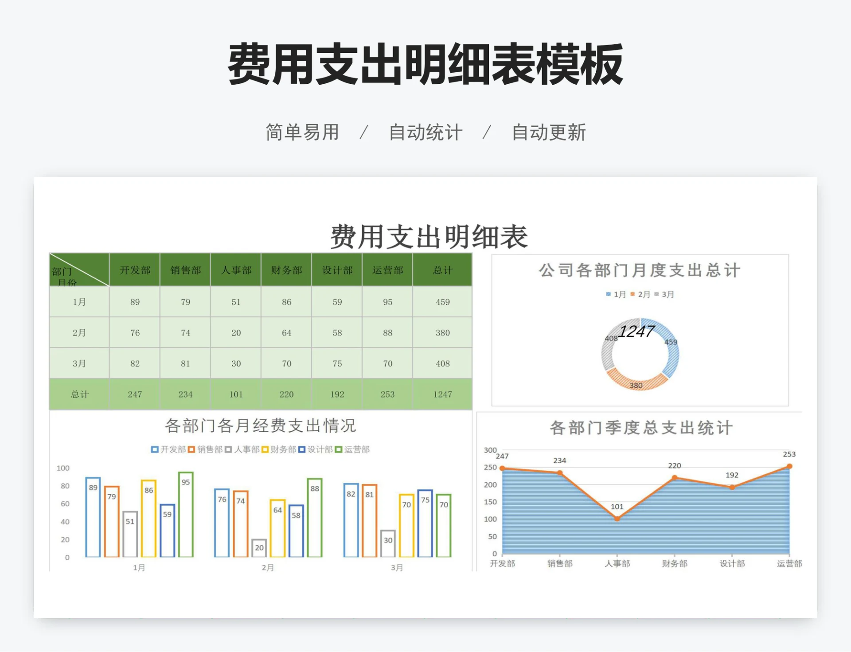Click the grand total value 1247
The width and height of the screenshot is (851, 652).
pyautogui.click(x=442, y=394)
